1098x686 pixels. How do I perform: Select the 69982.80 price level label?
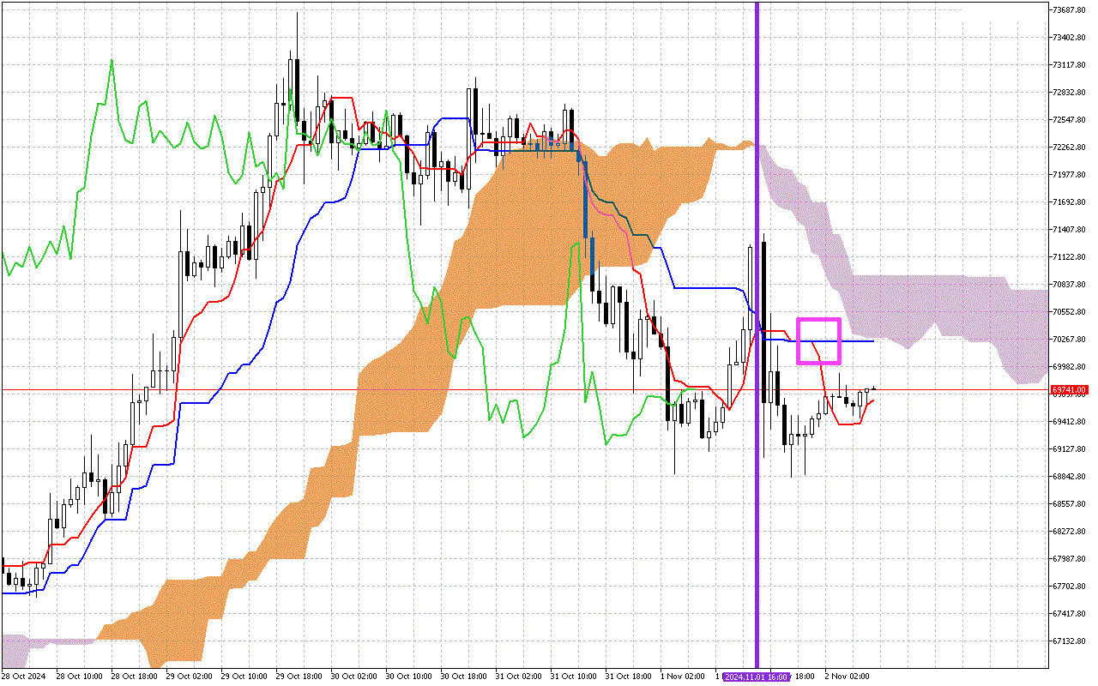1069,367
